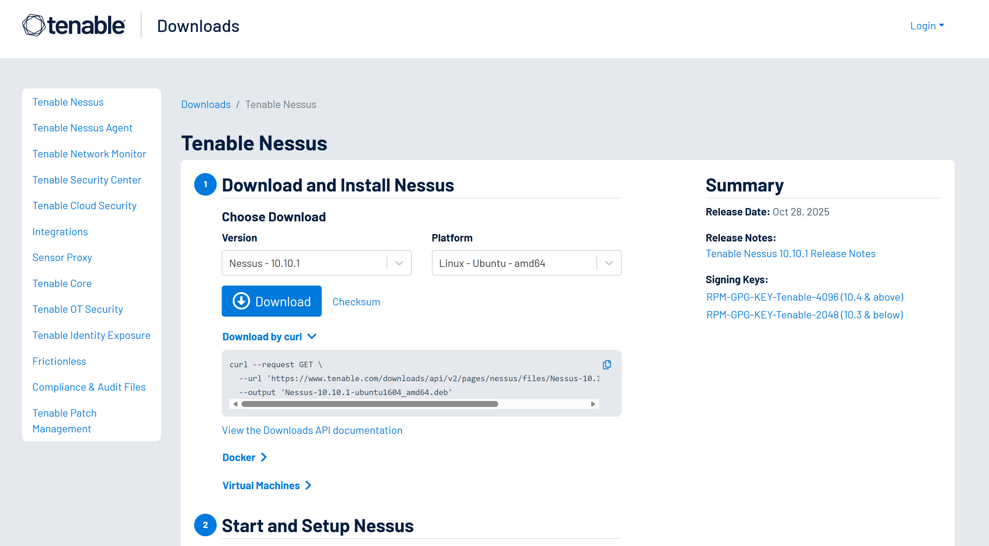
Task: Click the Downloads breadcrumb link
Action: pyautogui.click(x=206, y=104)
